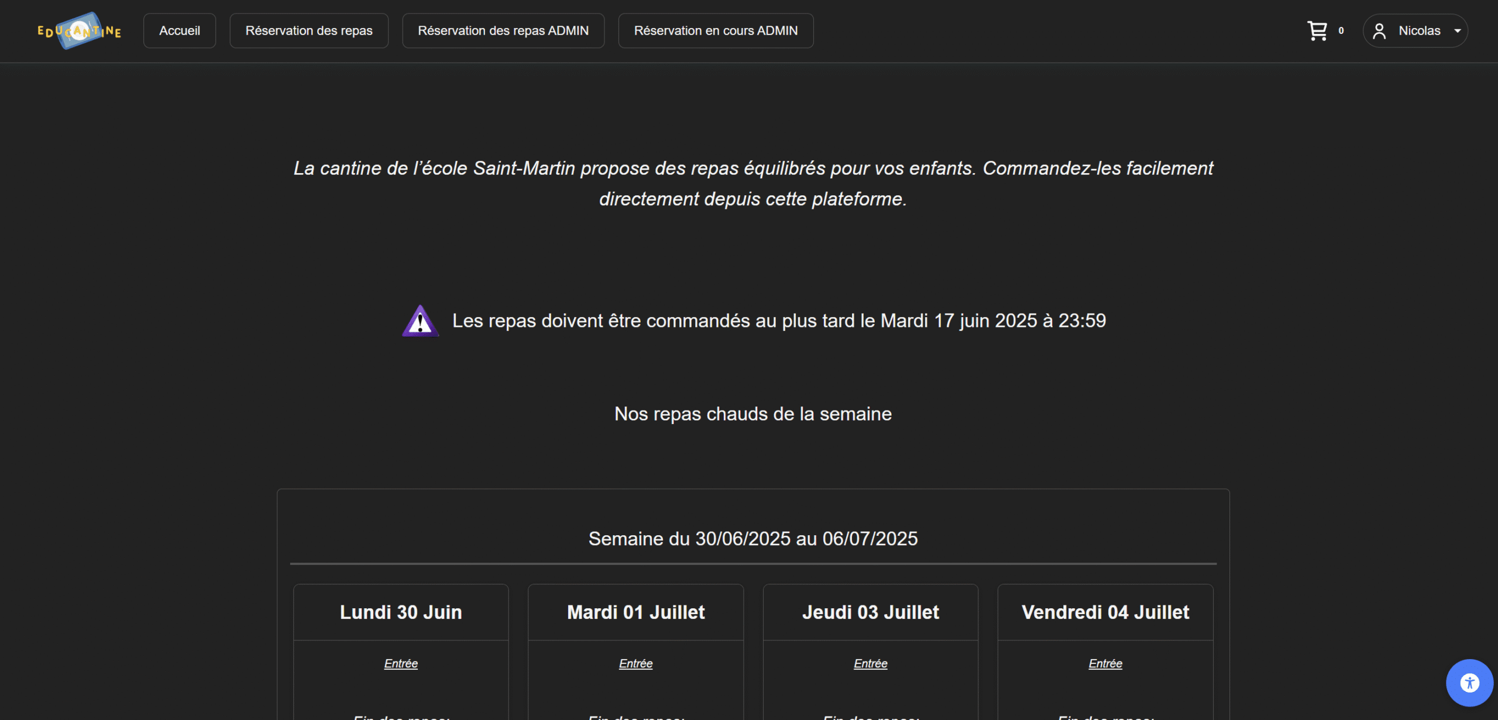Open Réservation des repas
The height and width of the screenshot is (720, 1498).
point(308,31)
